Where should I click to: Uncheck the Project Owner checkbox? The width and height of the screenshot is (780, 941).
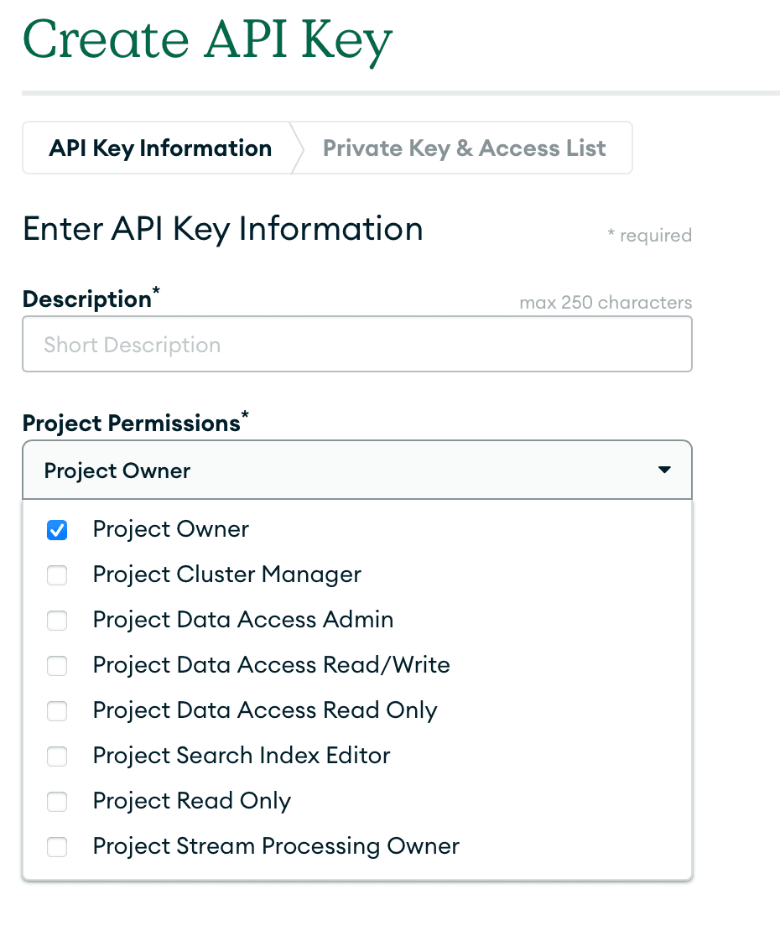57,530
